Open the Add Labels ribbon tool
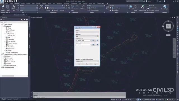179x101 pixels. 3,8
